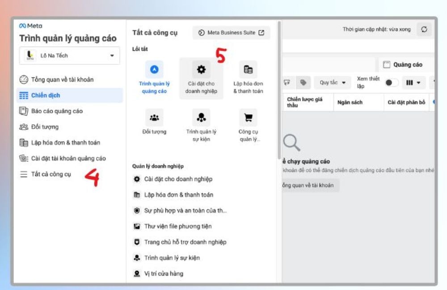
Task: Open the Lô Na Tếch account dropdown
Action: pos(70,55)
